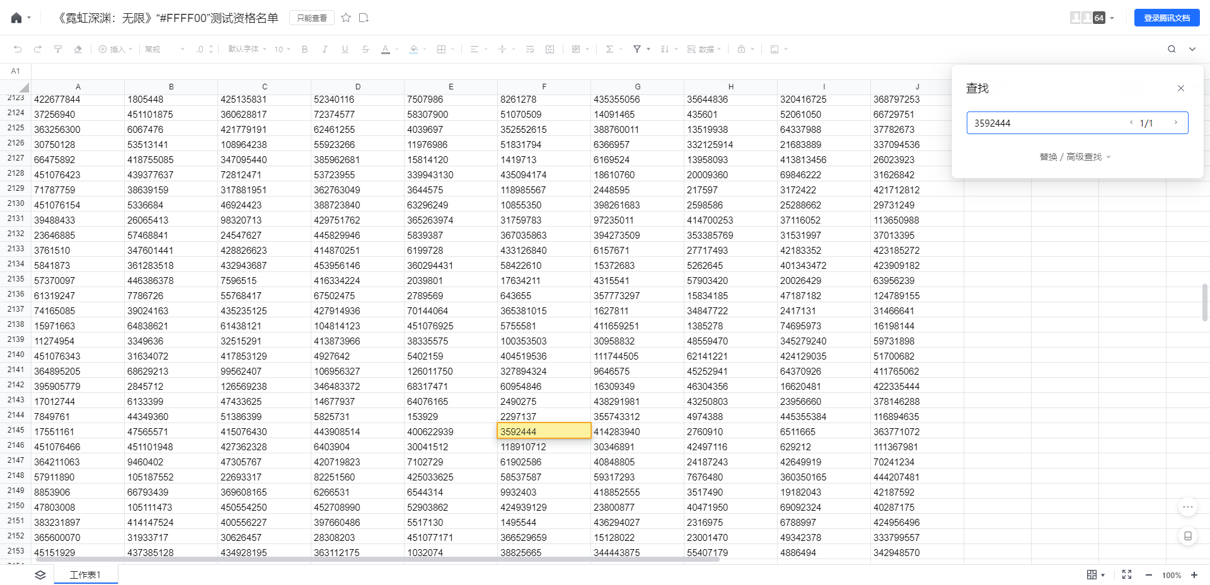Open vertical alignment options
This screenshot has width=1210, height=585.
[502, 49]
